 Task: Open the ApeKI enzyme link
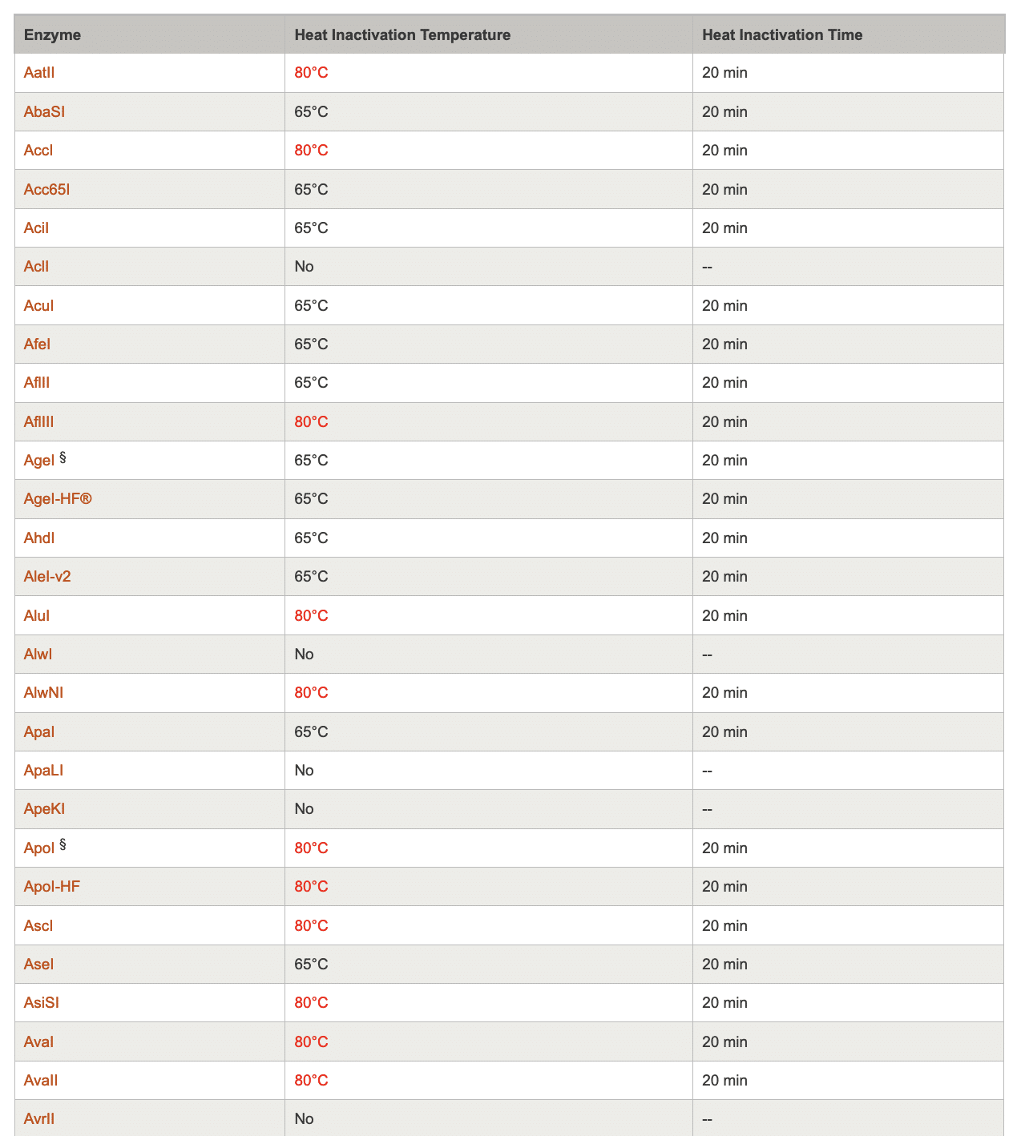[x=44, y=809]
